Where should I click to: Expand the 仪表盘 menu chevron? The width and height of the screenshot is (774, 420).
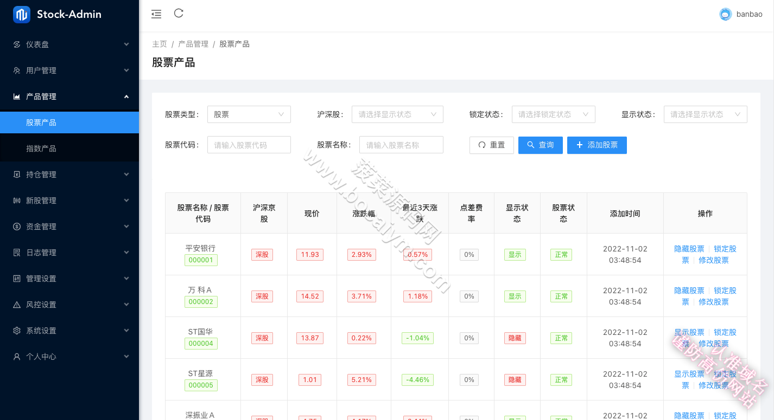tap(126, 44)
